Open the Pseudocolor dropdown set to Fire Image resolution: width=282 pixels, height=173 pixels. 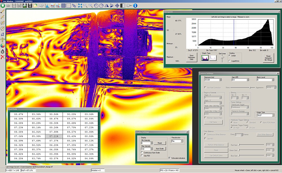tap(177, 141)
